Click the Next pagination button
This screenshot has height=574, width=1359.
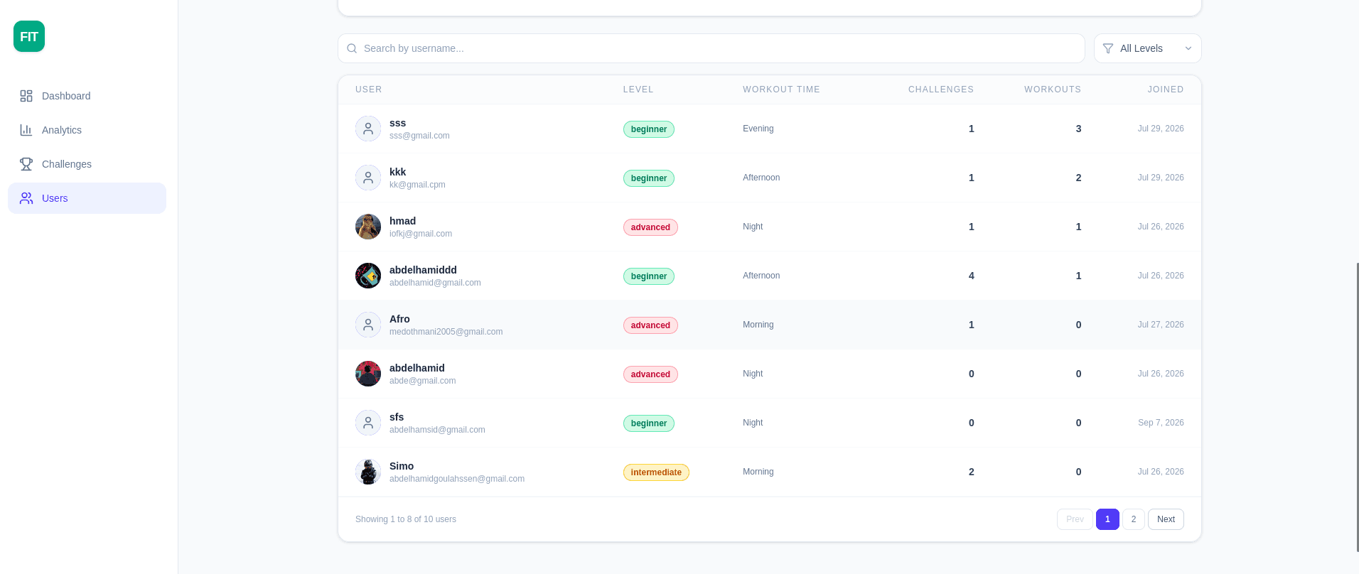pos(1166,519)
